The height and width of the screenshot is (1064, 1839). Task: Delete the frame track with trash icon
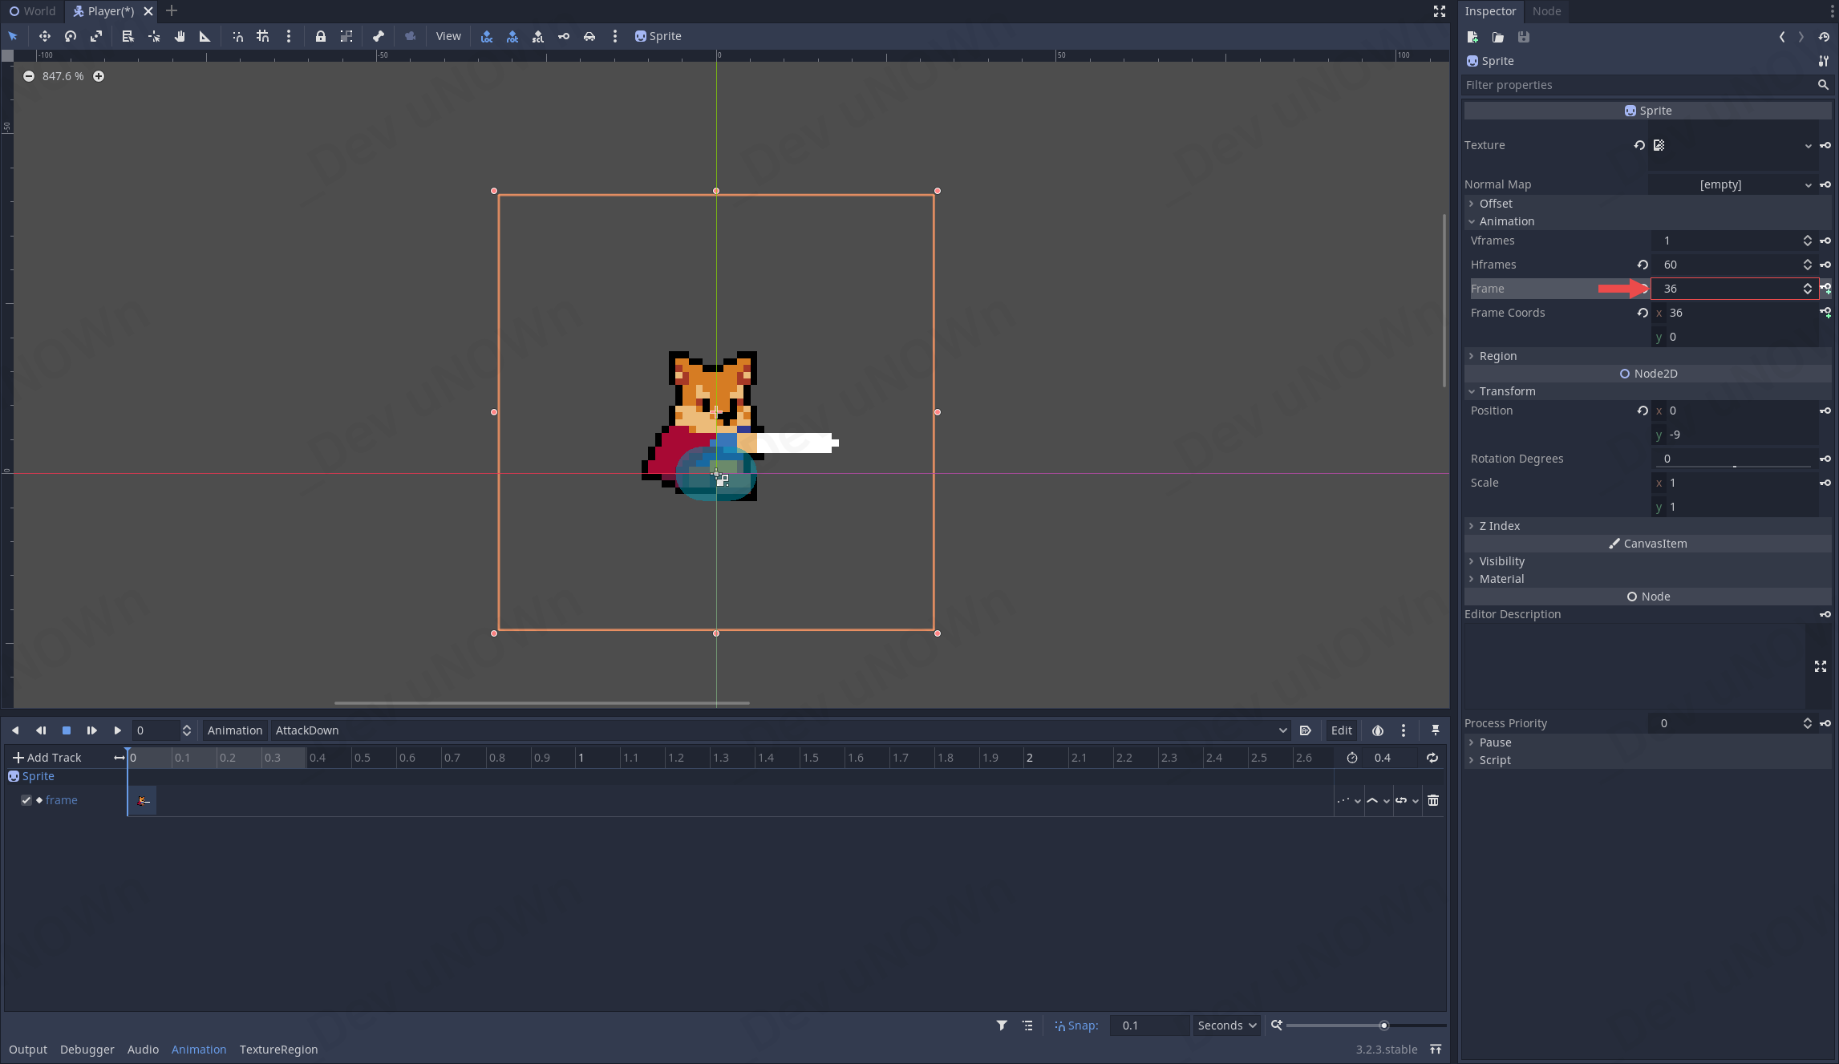click(1433, 800)
